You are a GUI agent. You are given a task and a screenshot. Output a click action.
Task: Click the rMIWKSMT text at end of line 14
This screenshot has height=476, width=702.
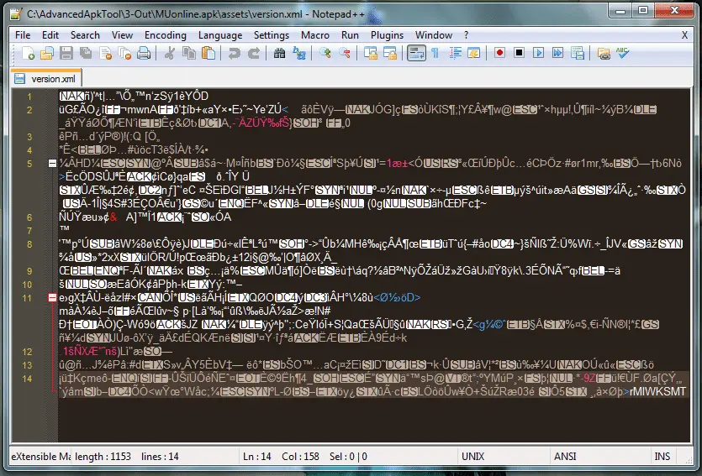(657, 391)
